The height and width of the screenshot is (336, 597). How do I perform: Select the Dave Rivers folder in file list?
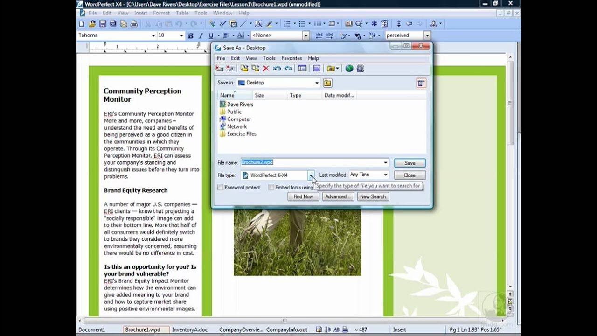pos(236,105)
